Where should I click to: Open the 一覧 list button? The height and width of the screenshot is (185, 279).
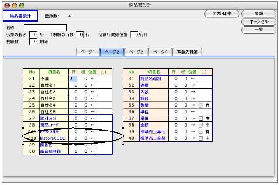(x=258, y=29)
